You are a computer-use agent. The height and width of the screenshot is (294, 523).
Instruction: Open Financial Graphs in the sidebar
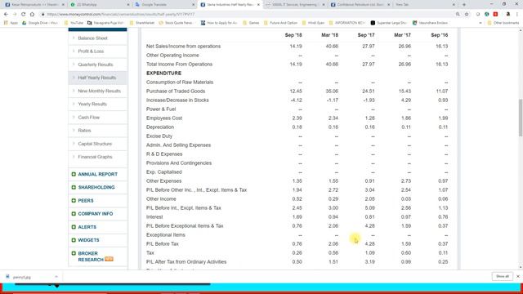point(95,157)
